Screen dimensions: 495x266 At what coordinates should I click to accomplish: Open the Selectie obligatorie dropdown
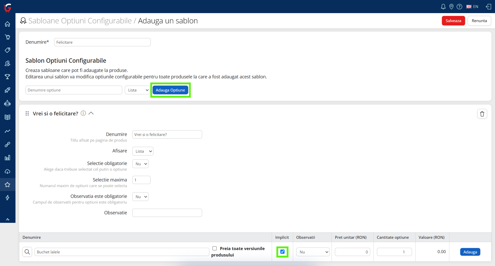click(141, 164)
